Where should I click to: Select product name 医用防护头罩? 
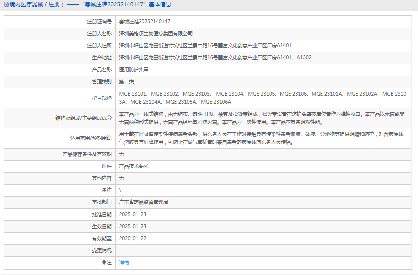[x=134, y=69]
